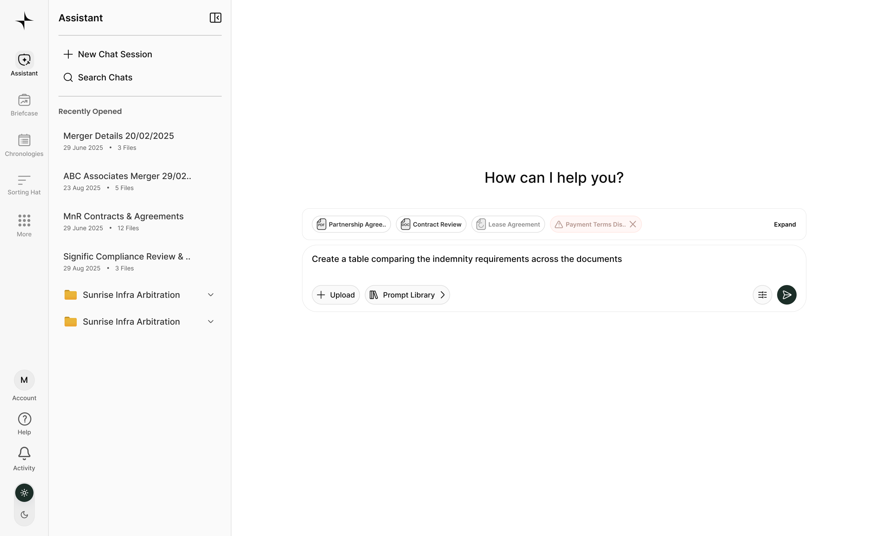The height and width of the screenshot is (536, 877).
Task: Select the Sorting Hat tool
Action: coord(24,185)
